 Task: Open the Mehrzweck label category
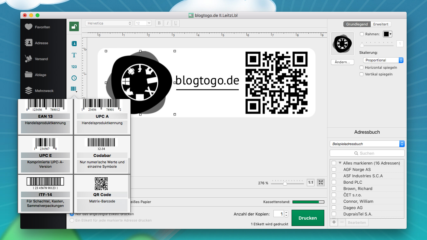tap(39, 91)
